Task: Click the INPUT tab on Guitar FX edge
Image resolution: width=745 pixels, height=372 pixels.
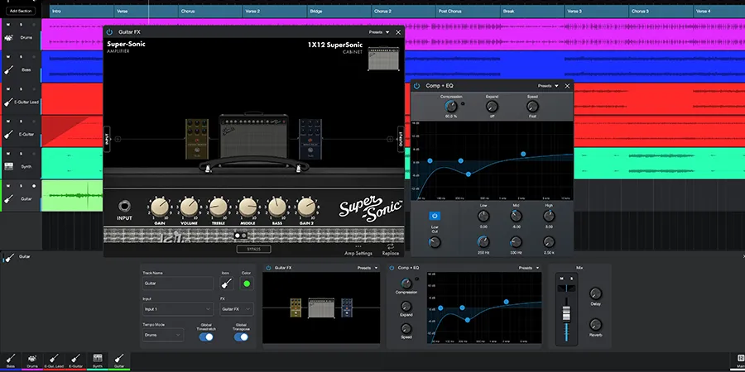Action: [107, 139]
